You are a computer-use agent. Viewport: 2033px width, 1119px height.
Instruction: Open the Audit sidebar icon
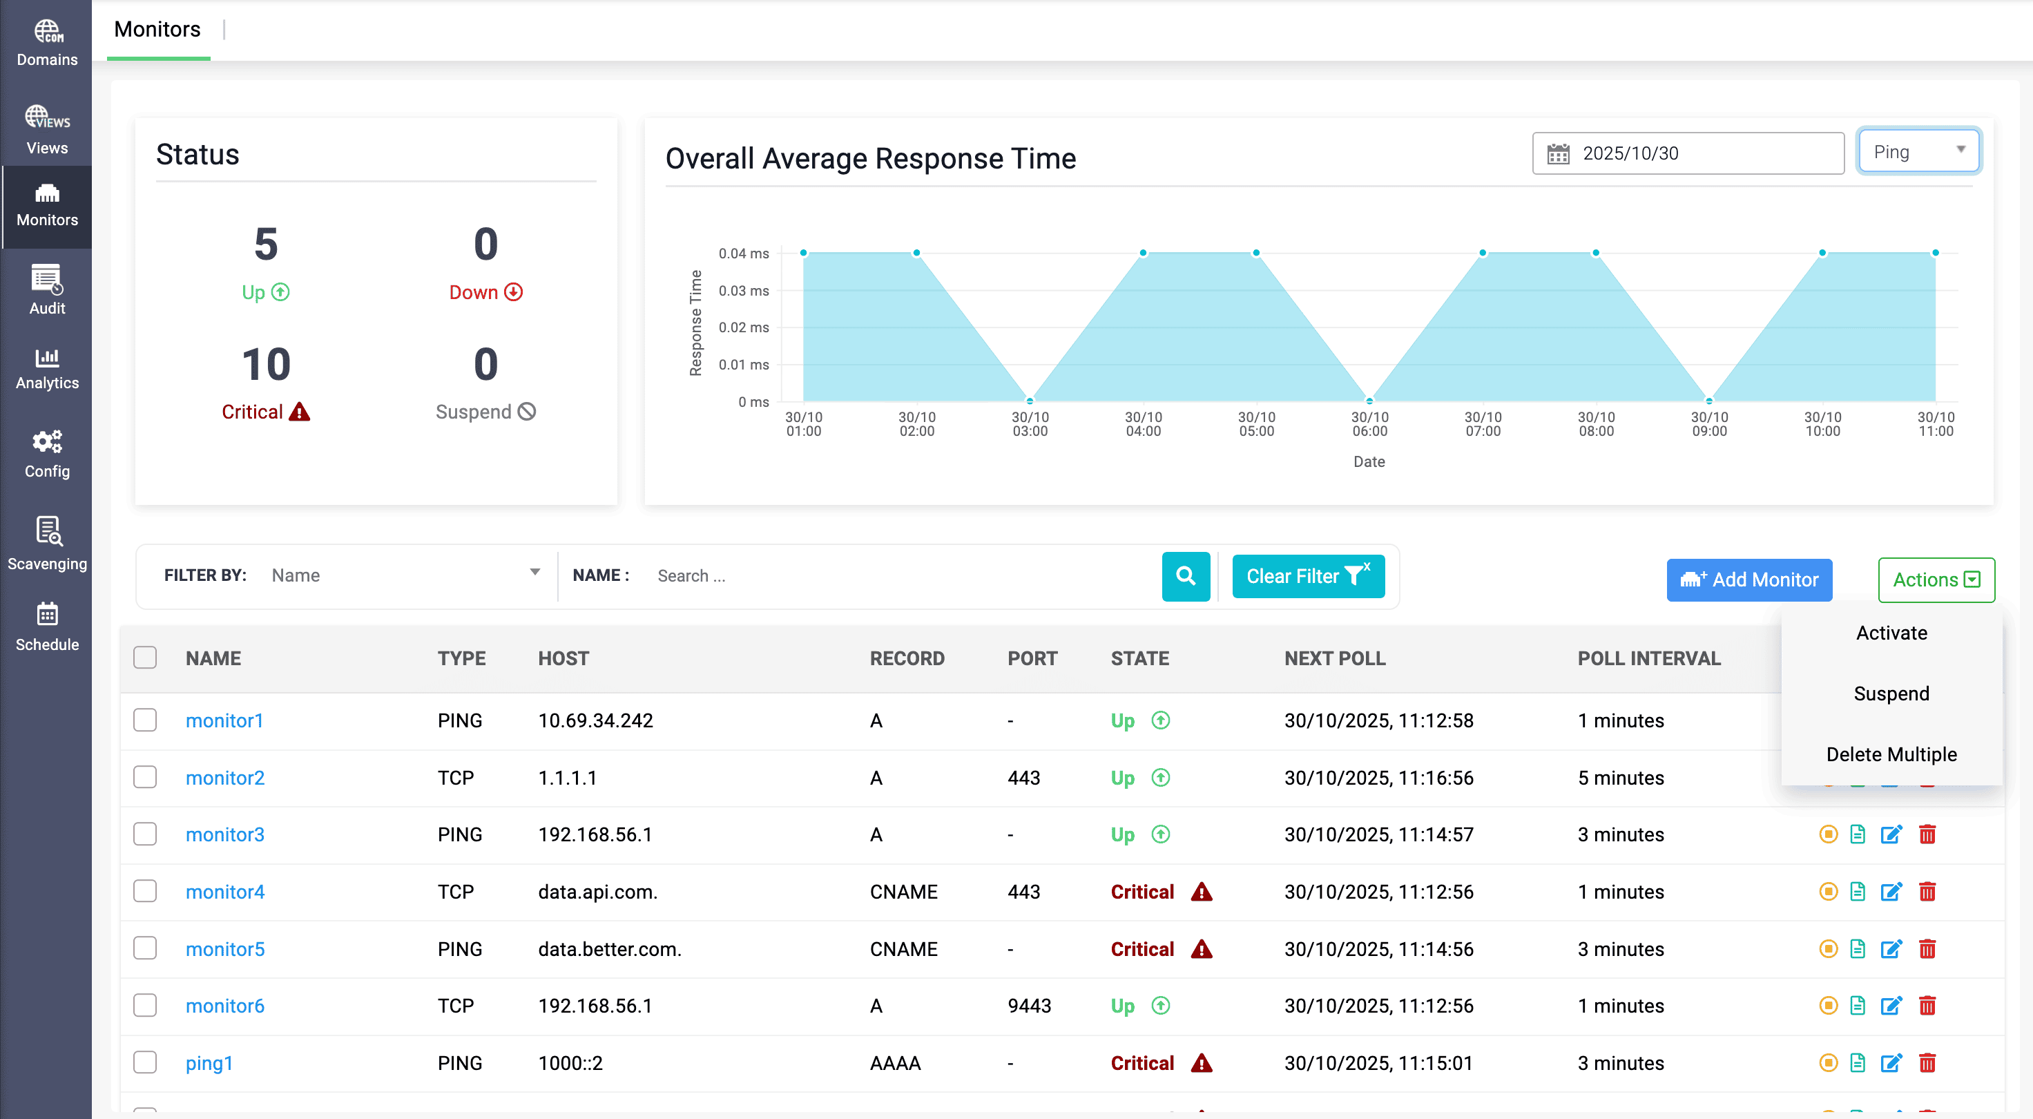coord(46,289)
